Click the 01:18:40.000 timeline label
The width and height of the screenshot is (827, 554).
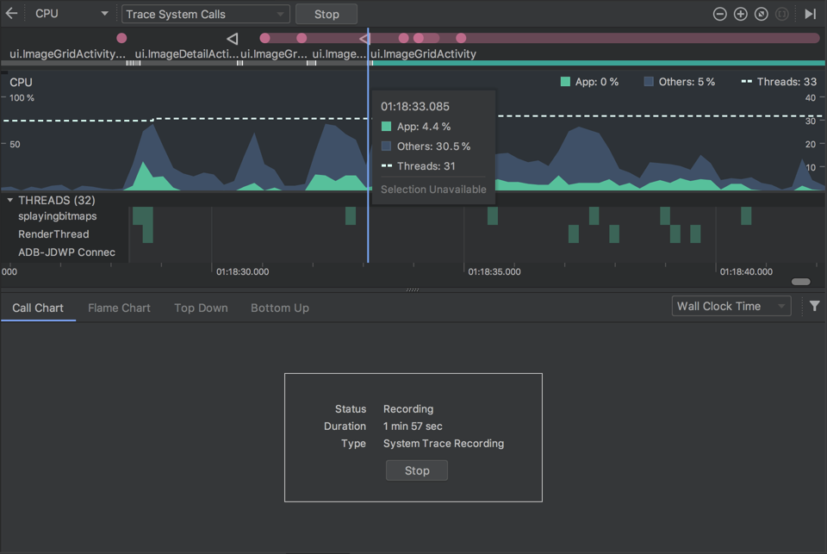click(x=746, y=271)
